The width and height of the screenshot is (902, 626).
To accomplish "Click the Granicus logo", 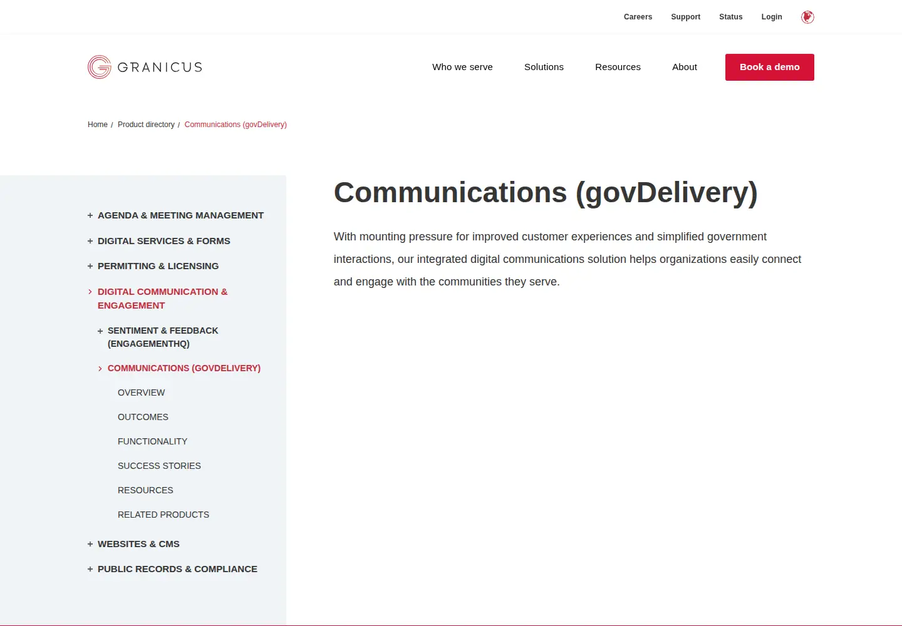I will (145, 67).
